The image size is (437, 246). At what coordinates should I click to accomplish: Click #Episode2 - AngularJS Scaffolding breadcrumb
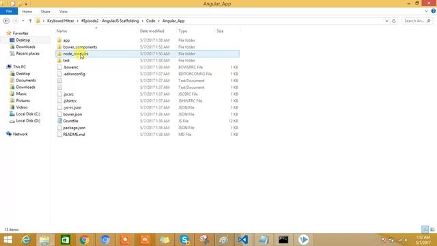(110, 21)
